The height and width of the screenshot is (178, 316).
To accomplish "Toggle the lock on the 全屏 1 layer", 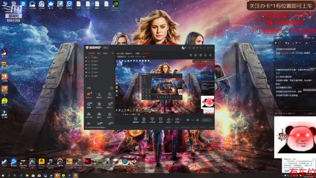I will pyautogui.click(x=89, y=76).
